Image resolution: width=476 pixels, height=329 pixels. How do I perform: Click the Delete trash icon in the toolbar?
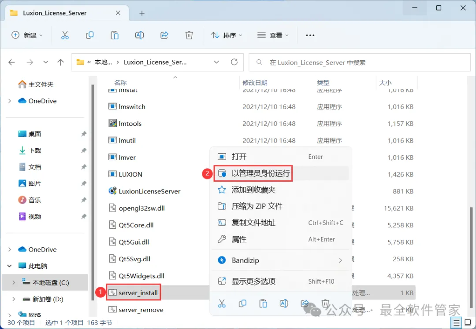click(x=189, y=35)
